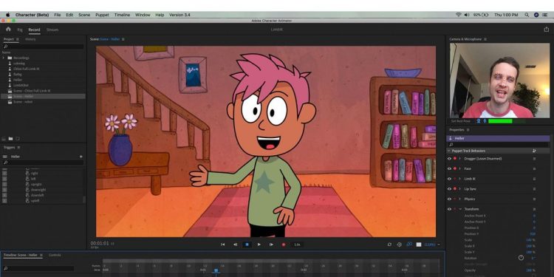Switch to Rig mode
The image size is (554, 277).
coord(20,30)
